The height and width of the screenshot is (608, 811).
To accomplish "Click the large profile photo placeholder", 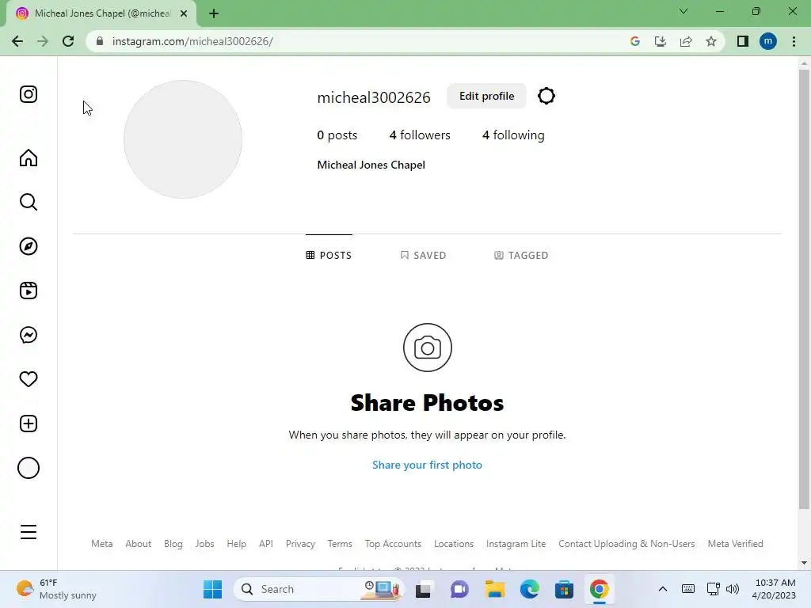I will click(x=183, y=139).
